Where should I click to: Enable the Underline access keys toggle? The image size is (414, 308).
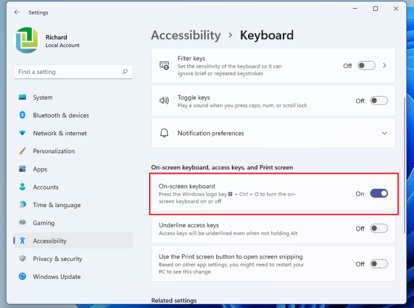point(378,229)
